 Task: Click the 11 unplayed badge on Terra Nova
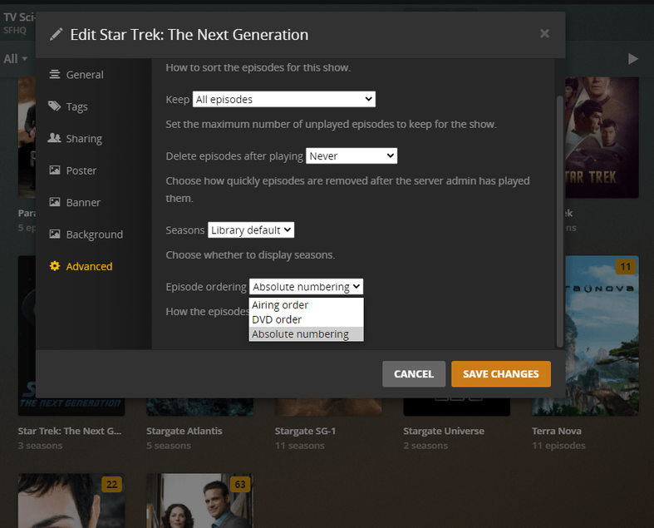[625, 267]
